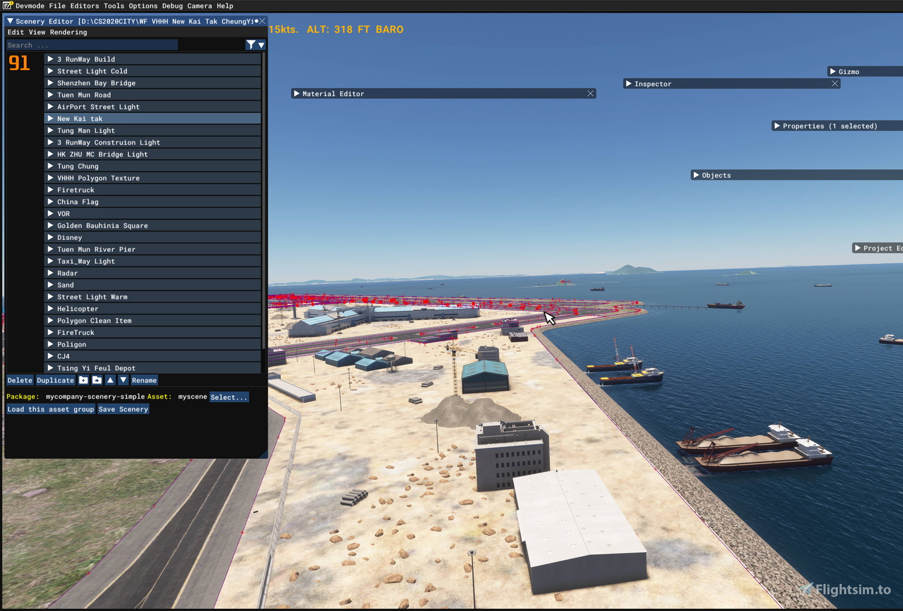Click the Search field in Scenery Editor
The height and width of the screenshot is (611, 903).
90,45
